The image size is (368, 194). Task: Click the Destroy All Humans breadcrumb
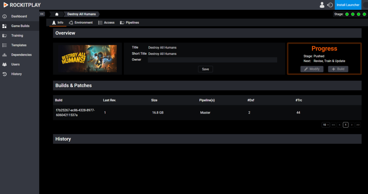coord(82,14)
